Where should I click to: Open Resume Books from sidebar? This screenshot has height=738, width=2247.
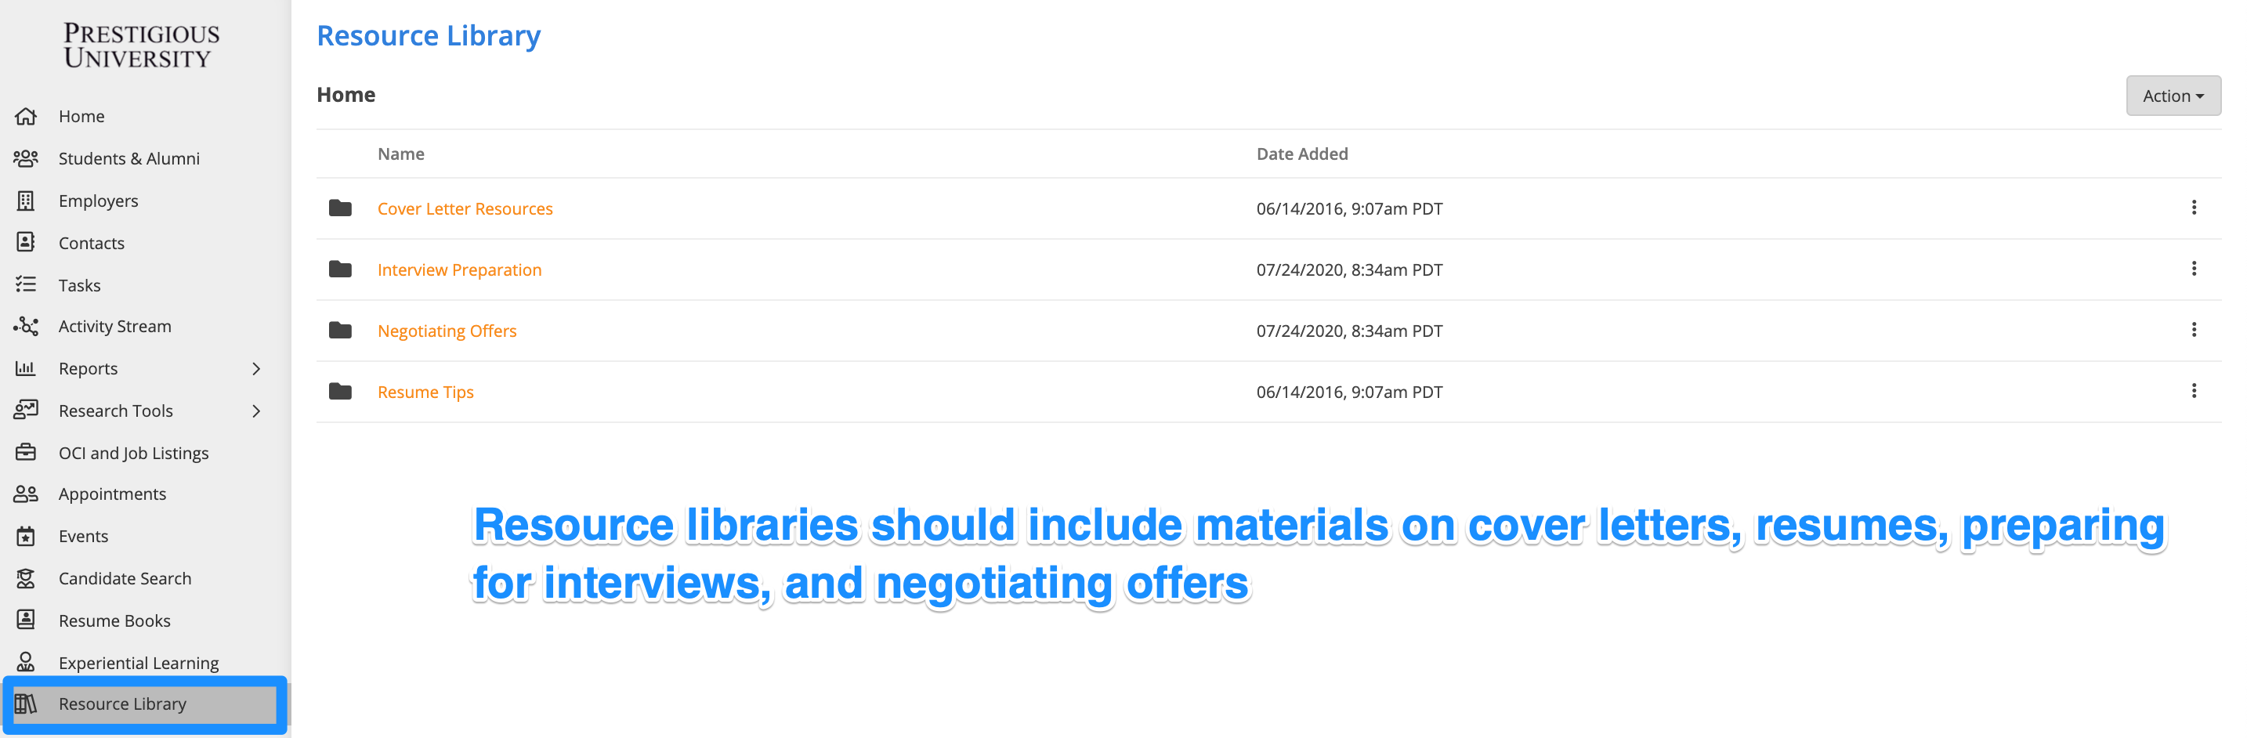click(114, 620)
